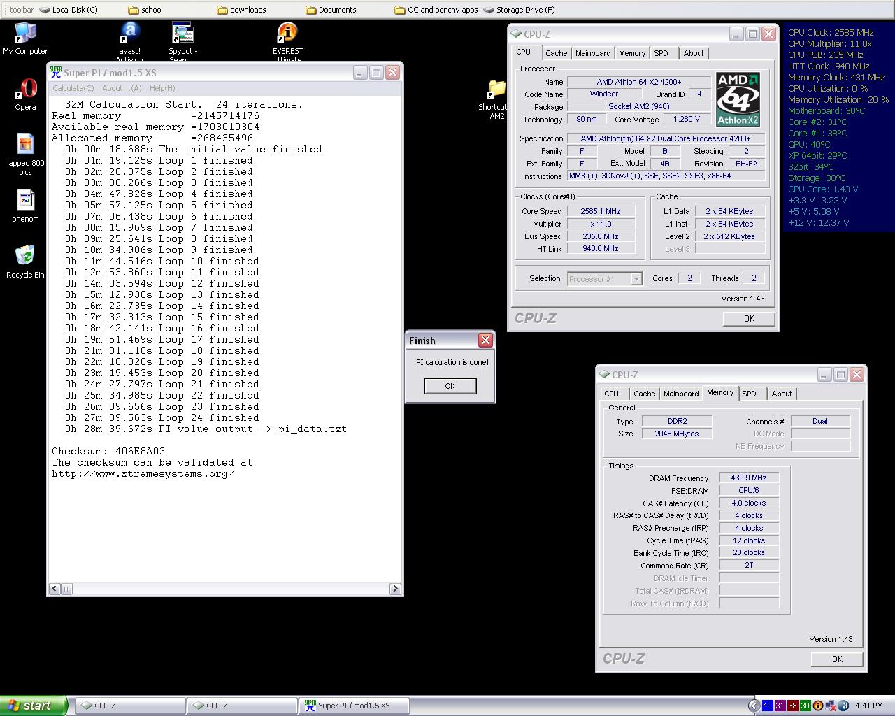
Task: Open Local Disk (C) toolbar shortcut
Action: coord(69,10)
